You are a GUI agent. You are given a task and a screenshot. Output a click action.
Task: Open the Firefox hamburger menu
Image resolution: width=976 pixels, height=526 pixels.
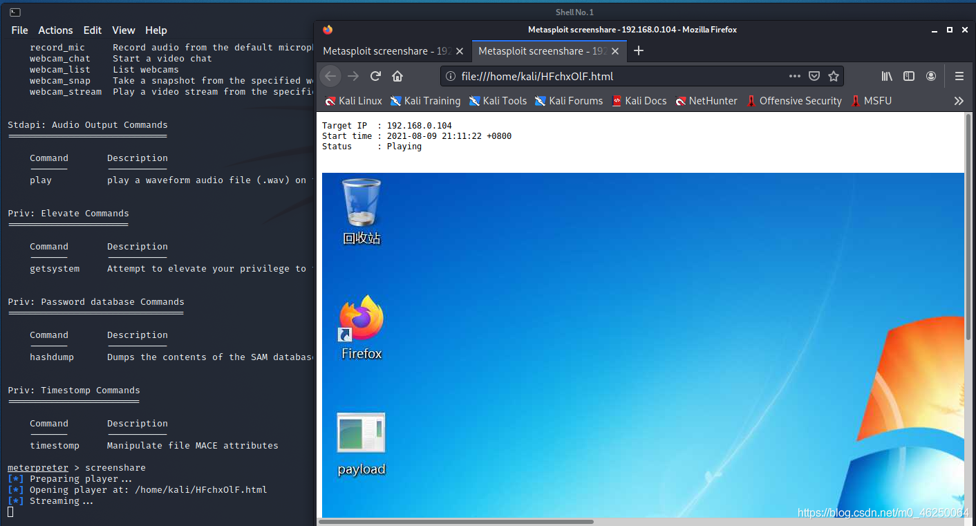(959, 76)
